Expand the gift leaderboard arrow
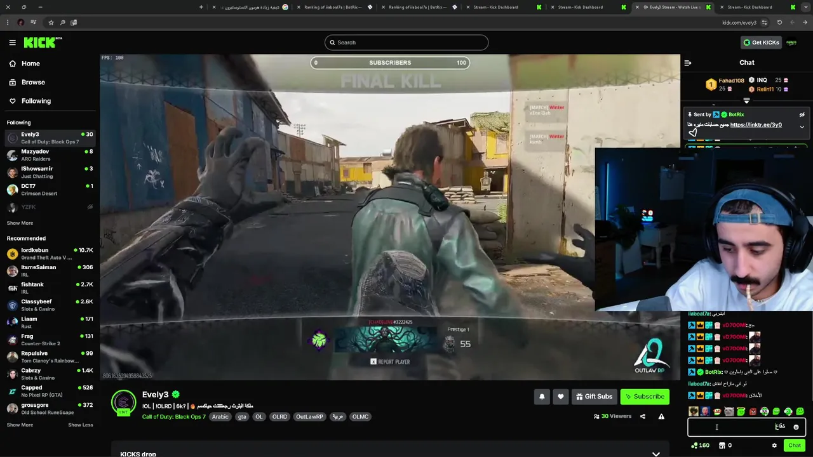This screenshot has width=813, height=457. (746, 100)
